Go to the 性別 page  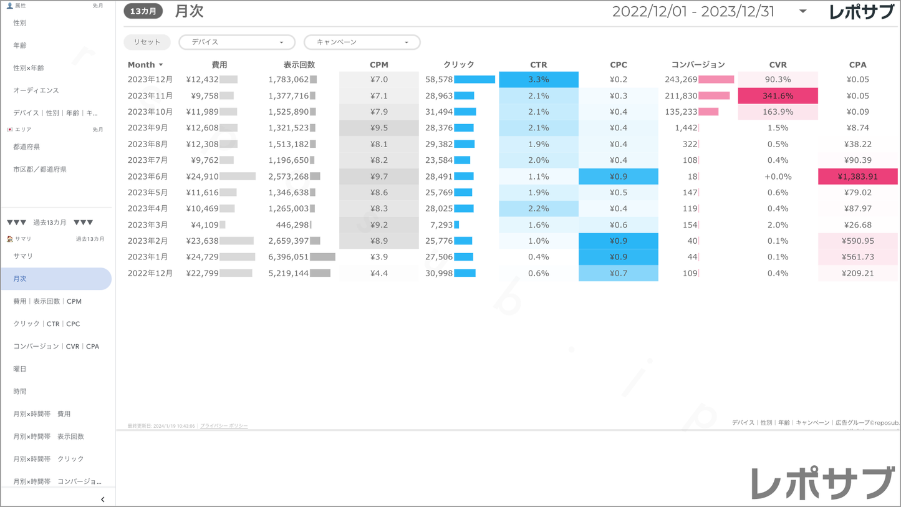[x=20, y=23]
